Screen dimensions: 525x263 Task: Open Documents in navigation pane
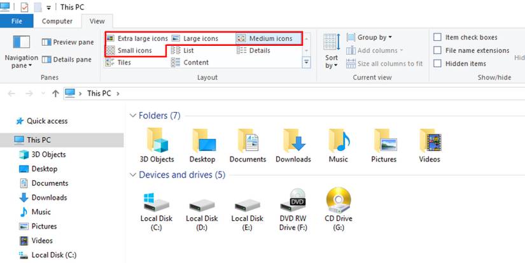point(44,183)
